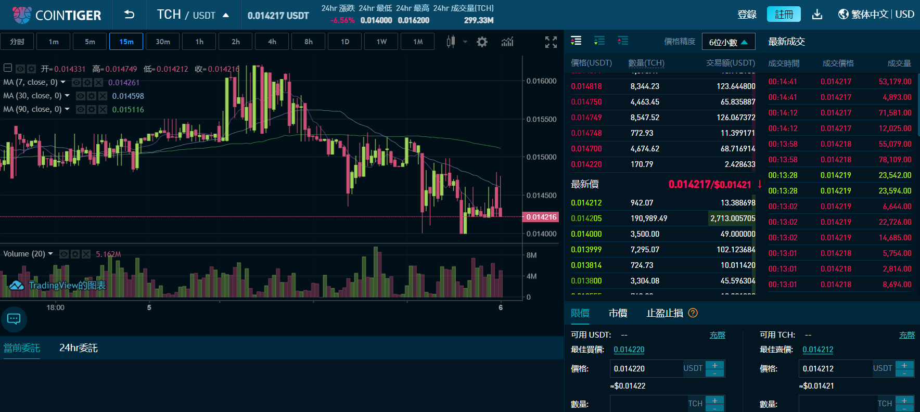This screenshot has height=412, width=920.
Task: Open chart settings gear in toolbar
Action: pyautogui.click(x=482, y=42)
